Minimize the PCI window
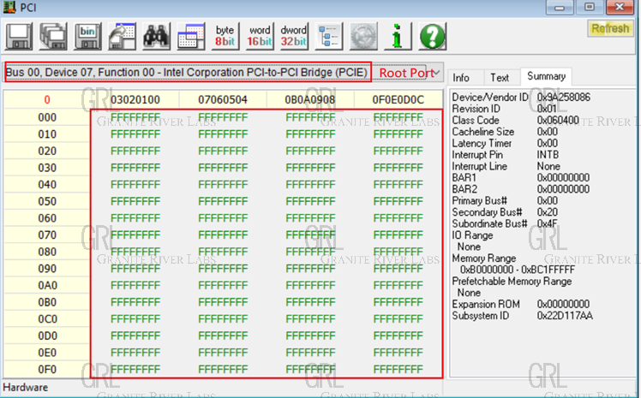Viewport: 641px width, 398px height. pyautogui.click(x=560, y=8)
